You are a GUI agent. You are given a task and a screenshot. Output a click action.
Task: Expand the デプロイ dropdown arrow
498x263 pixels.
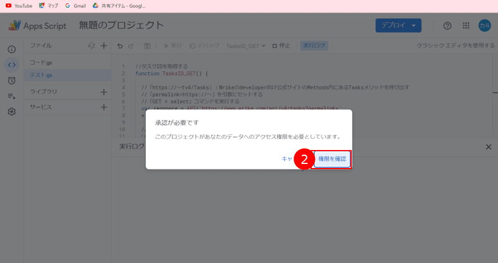click(414, 25)
